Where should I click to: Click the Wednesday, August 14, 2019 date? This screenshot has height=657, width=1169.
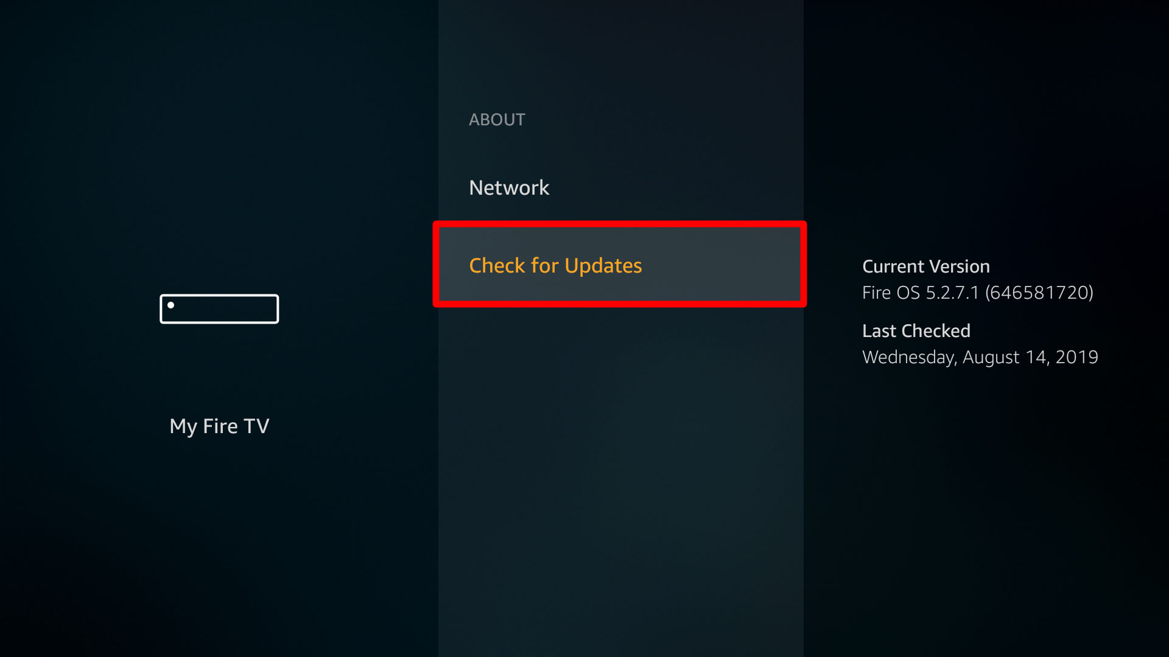point(980,357)
